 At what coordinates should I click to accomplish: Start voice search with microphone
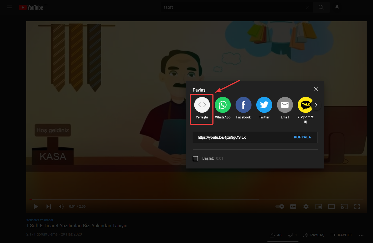pyautogui.click(x=337, y=7)
